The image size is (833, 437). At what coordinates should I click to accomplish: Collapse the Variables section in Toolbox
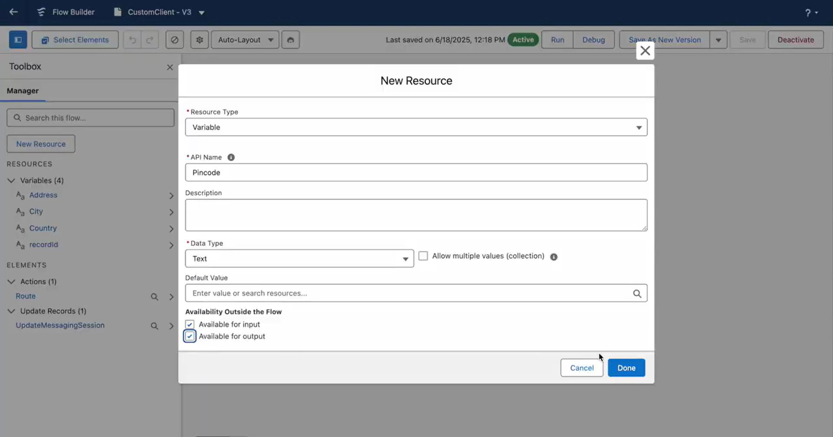point(11,180)
